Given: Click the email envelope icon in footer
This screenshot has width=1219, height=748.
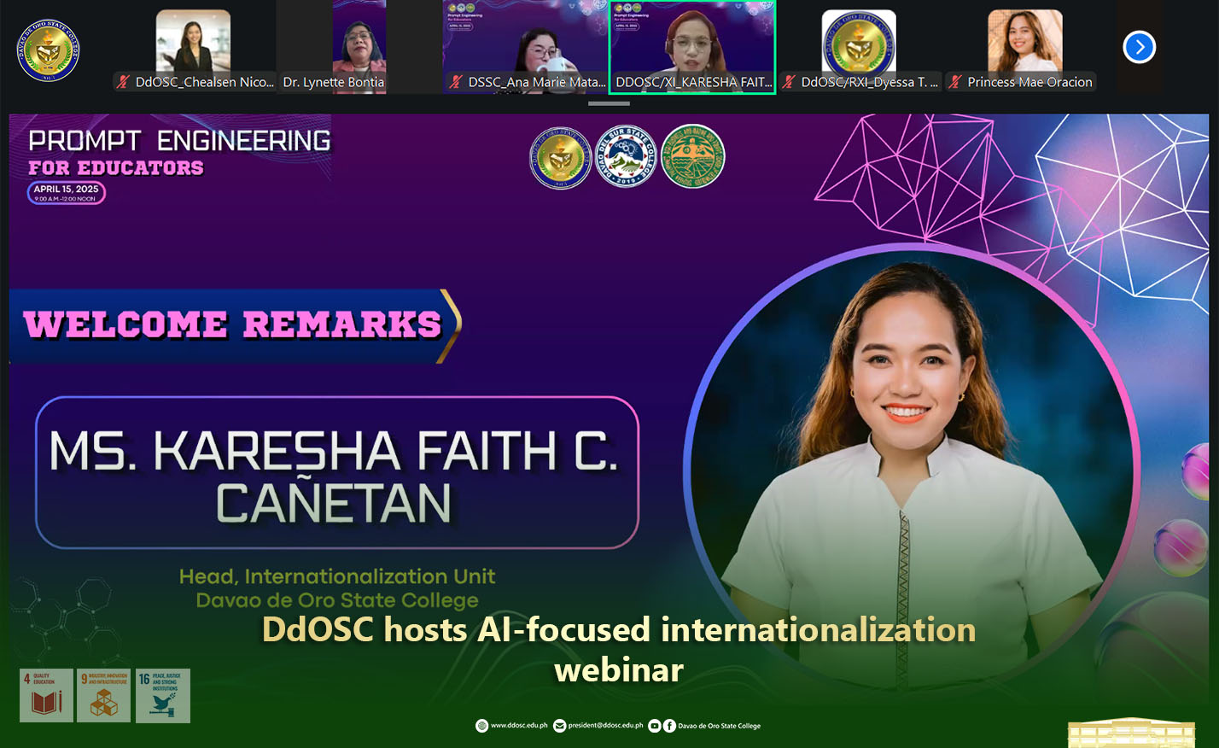Looking at the screenshot, I should pos(560,726).
